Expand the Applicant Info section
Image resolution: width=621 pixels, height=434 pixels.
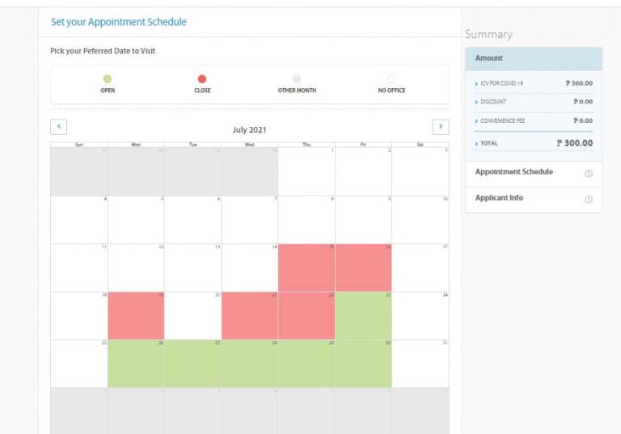[x=499, y=198]
